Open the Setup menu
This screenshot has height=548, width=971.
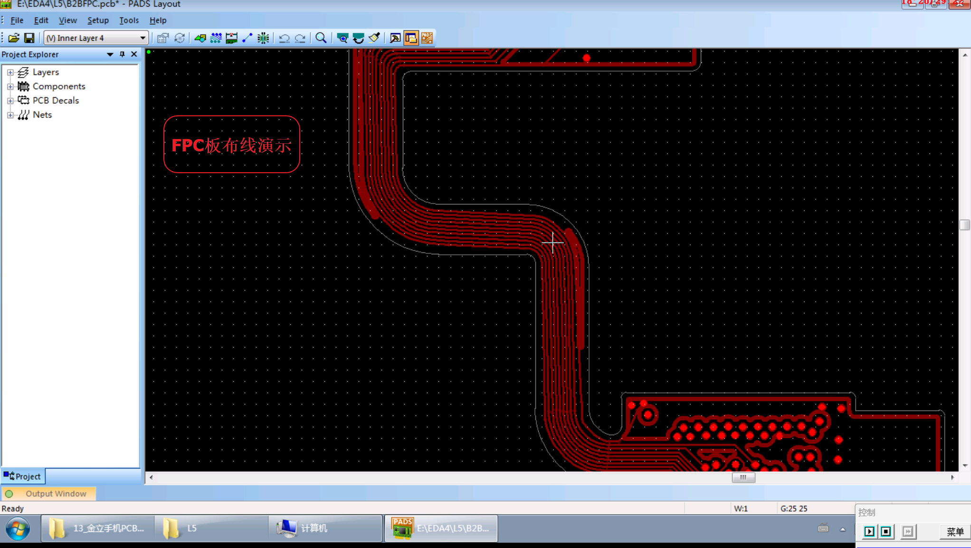tap(98, 20)
